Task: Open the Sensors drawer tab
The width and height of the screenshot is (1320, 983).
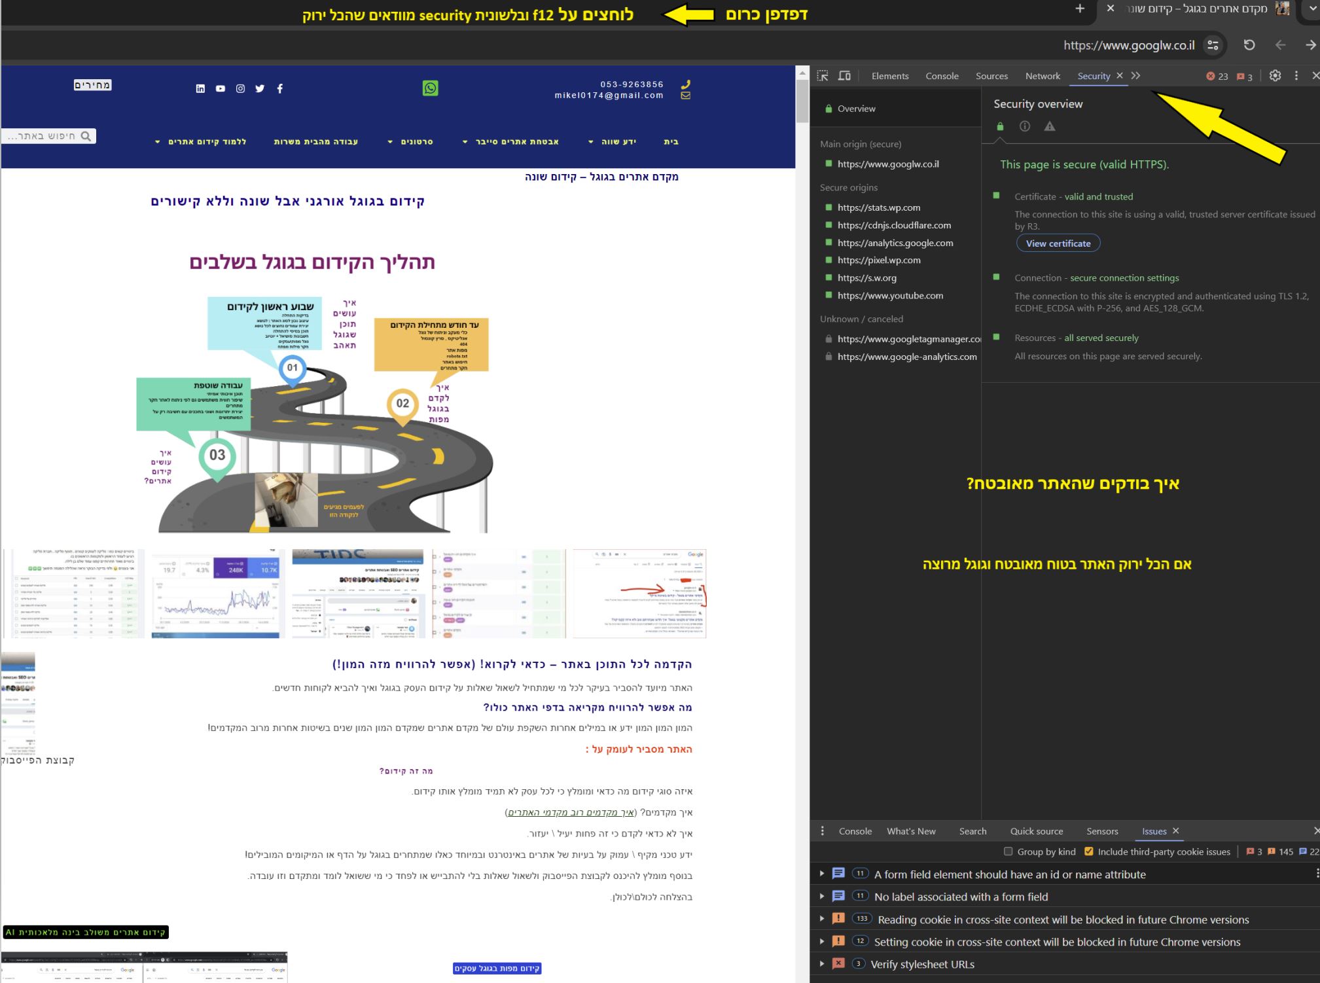Action: coord(1102,831)
